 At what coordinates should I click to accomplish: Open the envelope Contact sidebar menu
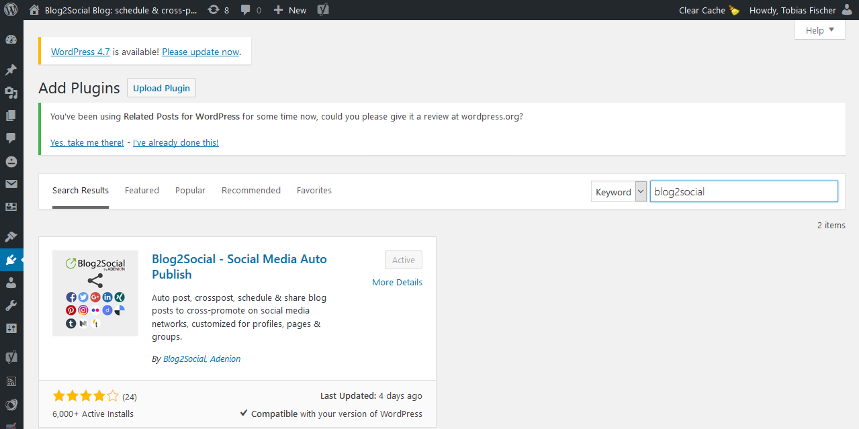[x=11, y=184]
